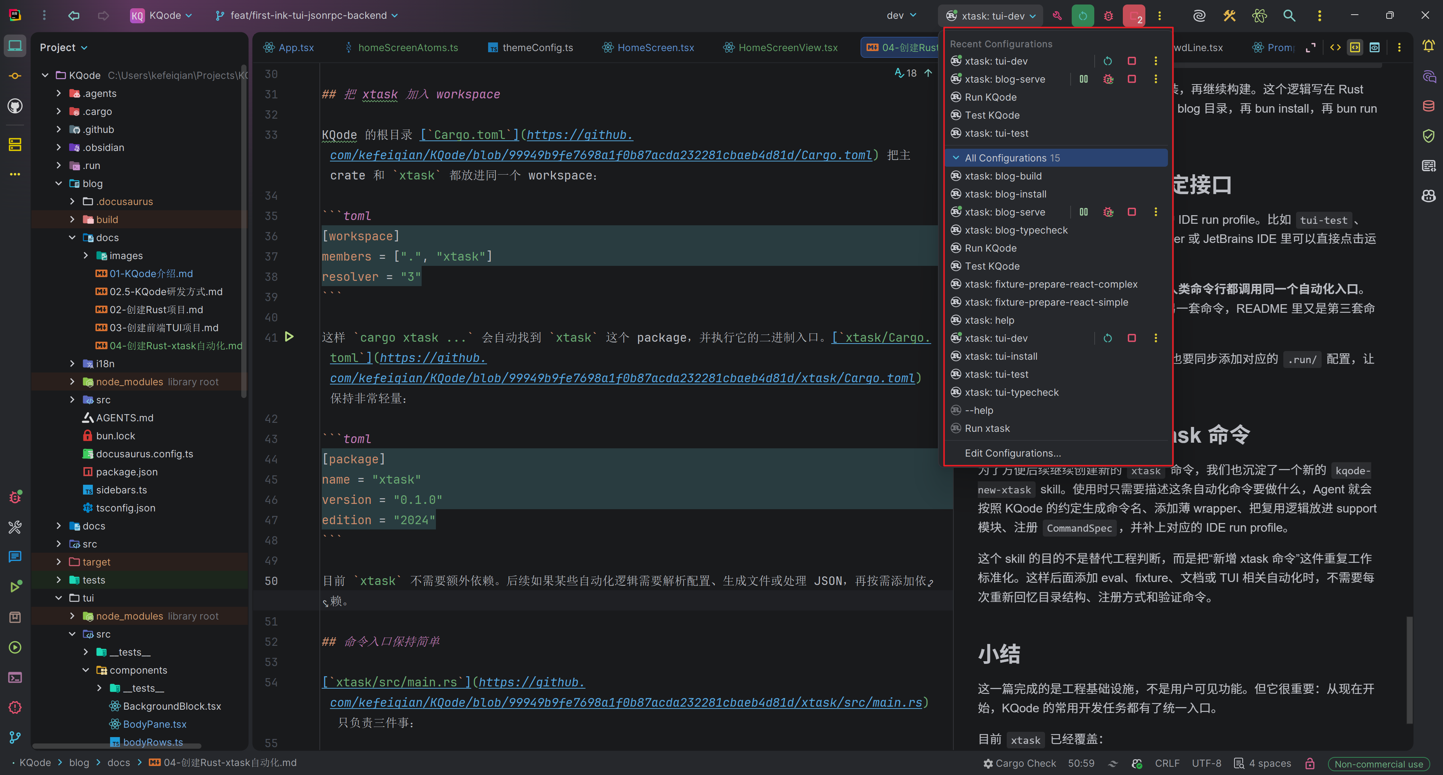Open the main menu dots icon

click(44, 16)
